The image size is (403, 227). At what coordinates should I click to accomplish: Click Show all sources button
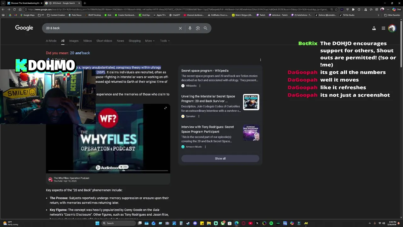click(x=220, y=159)
